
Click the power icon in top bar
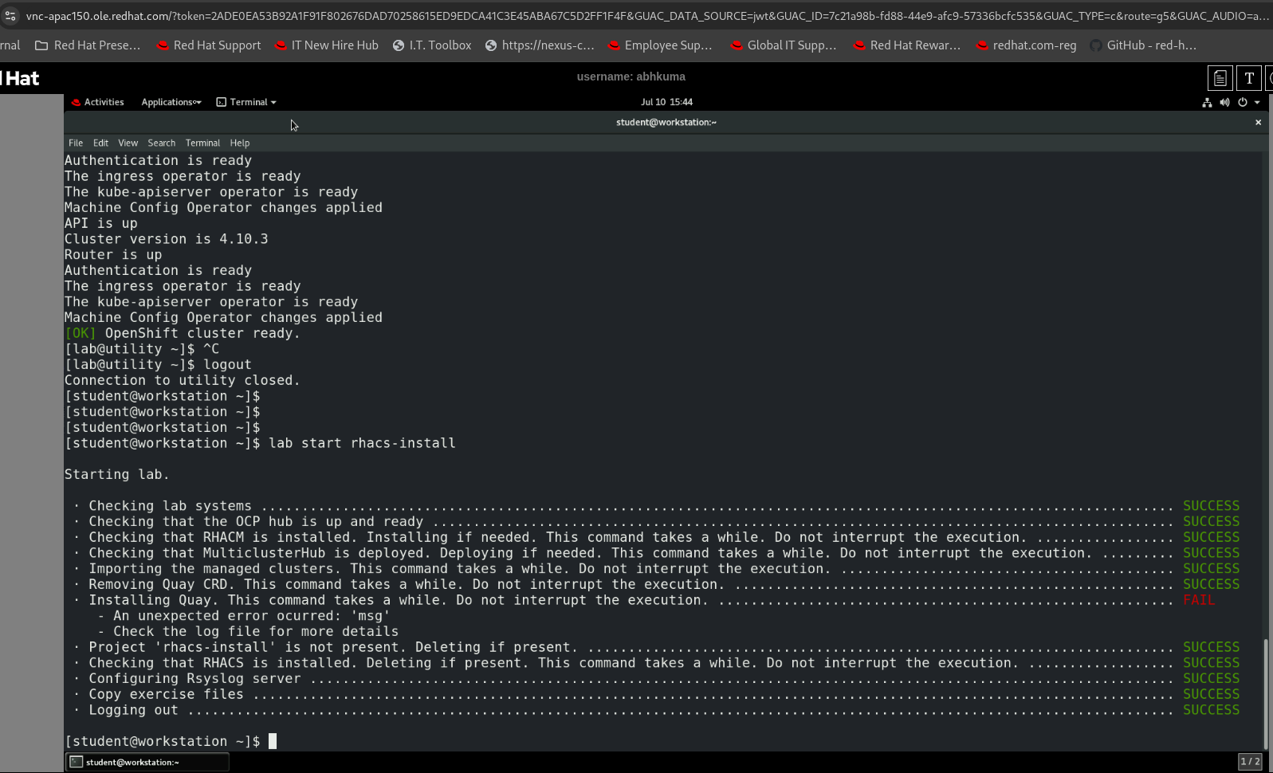[1242, 102]
